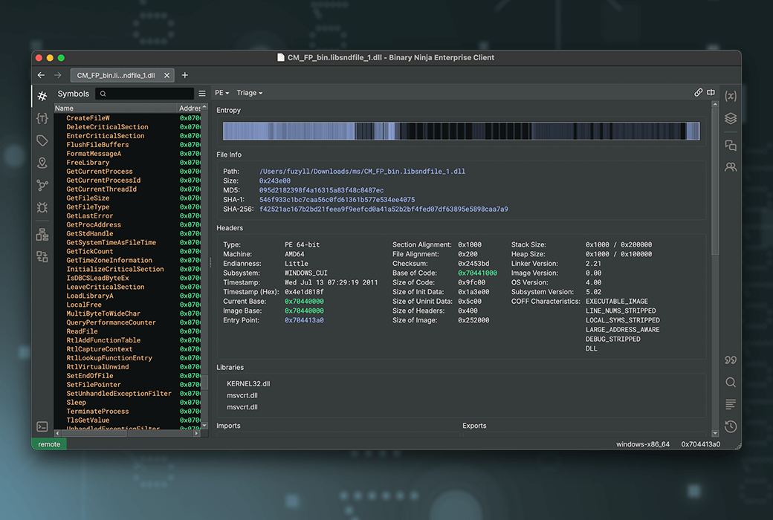Viewport: 773px width, 520px height.
Task: Click the Base of Code address link
Action: 477,273
